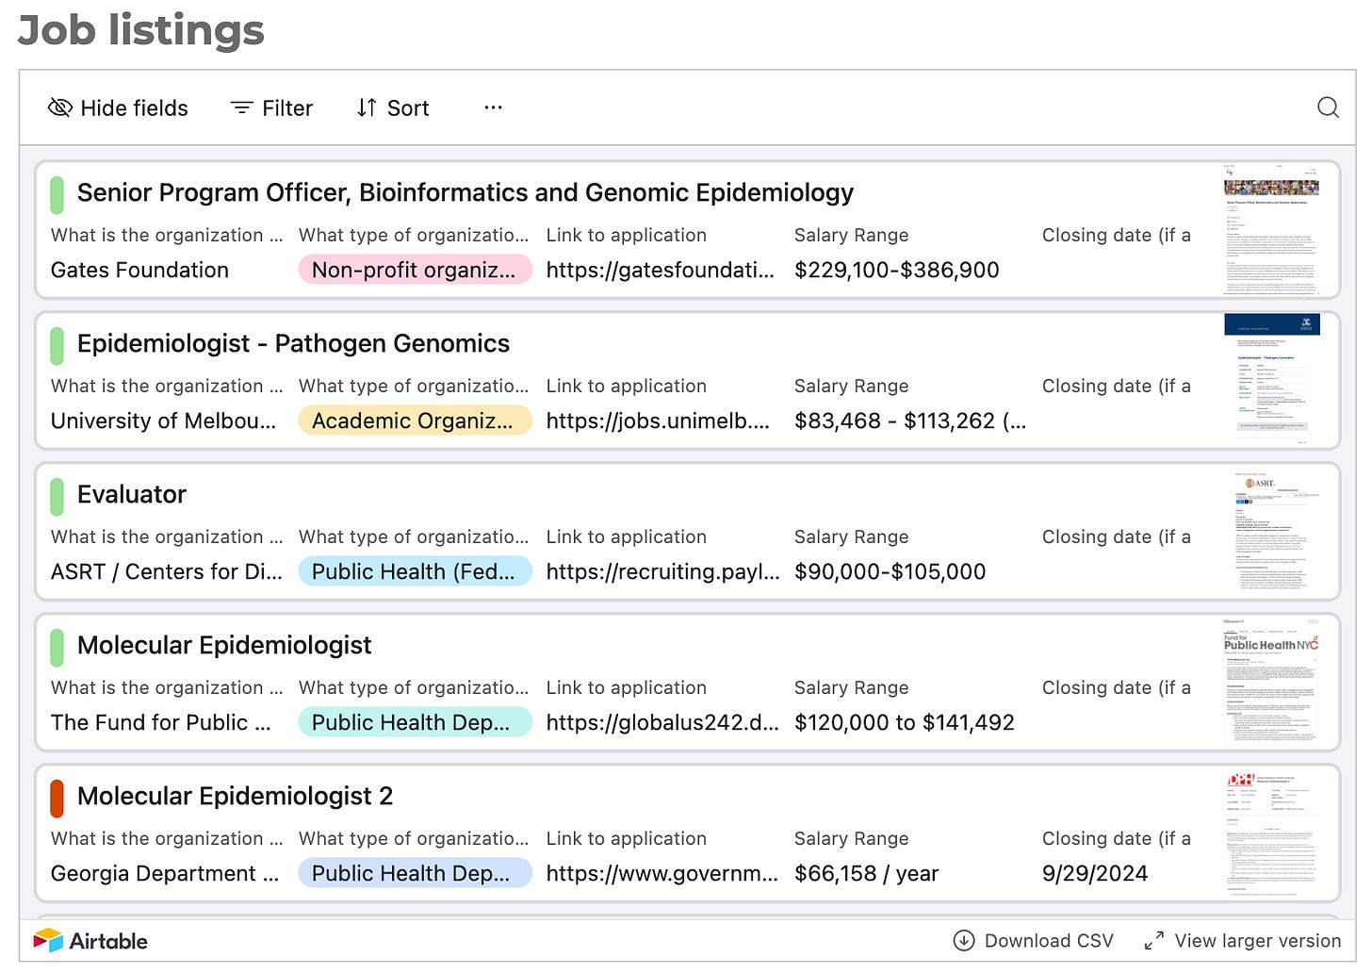Click The Fund for Public ... cell
This screenshot has height=974, width=1372.
click(161, 723)
